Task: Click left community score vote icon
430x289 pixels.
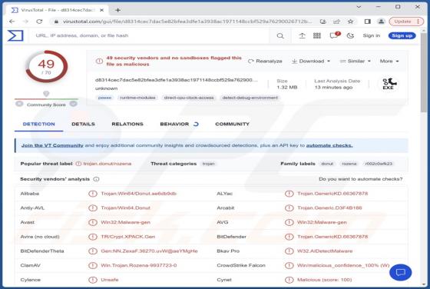Action: 19,104
